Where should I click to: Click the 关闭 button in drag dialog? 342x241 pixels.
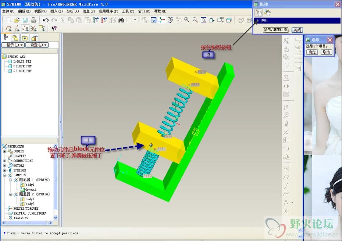pos(297,30)
